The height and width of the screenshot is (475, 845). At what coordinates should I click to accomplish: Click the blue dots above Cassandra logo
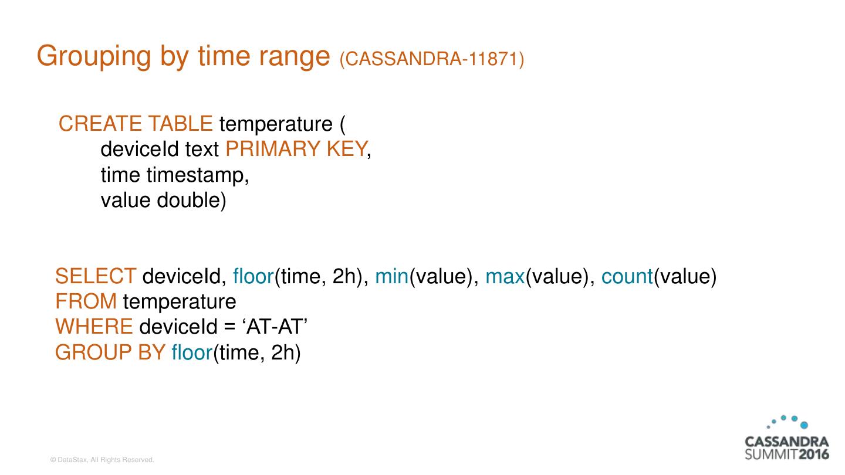tap(787, 422)
